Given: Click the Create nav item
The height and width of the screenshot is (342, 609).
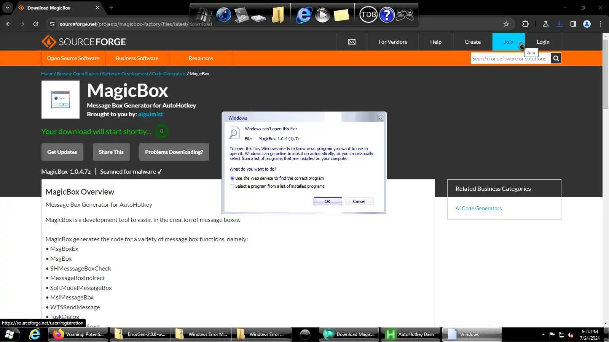Looking at the screenshot, I should [473, 42].
